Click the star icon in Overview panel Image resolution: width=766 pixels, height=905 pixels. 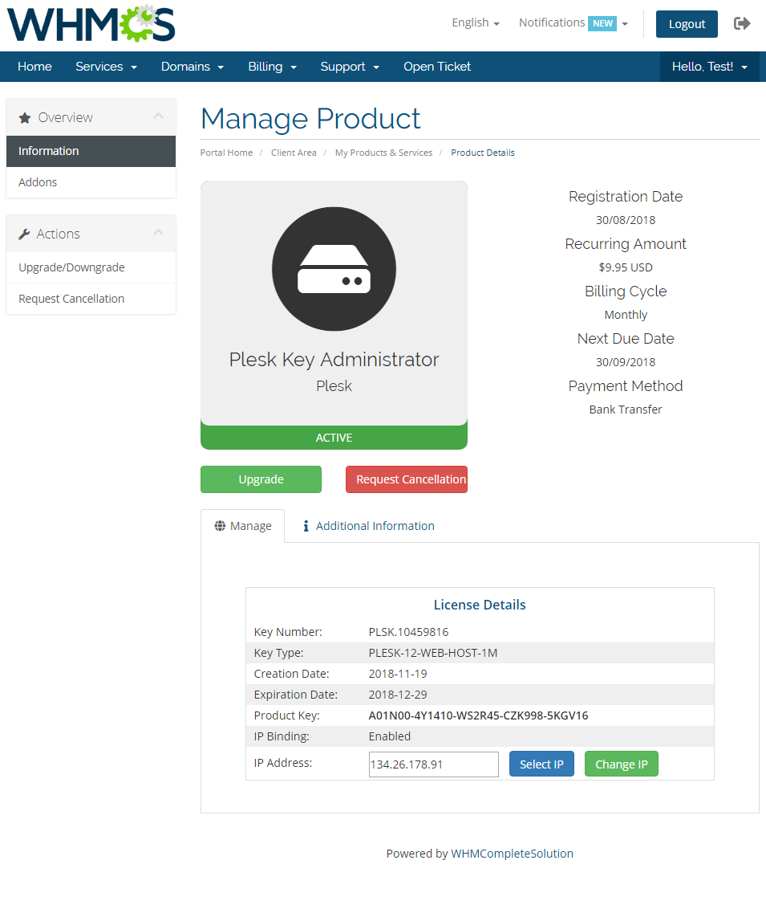tap(25, 118)
